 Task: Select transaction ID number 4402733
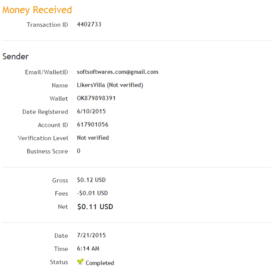point(89,25)
